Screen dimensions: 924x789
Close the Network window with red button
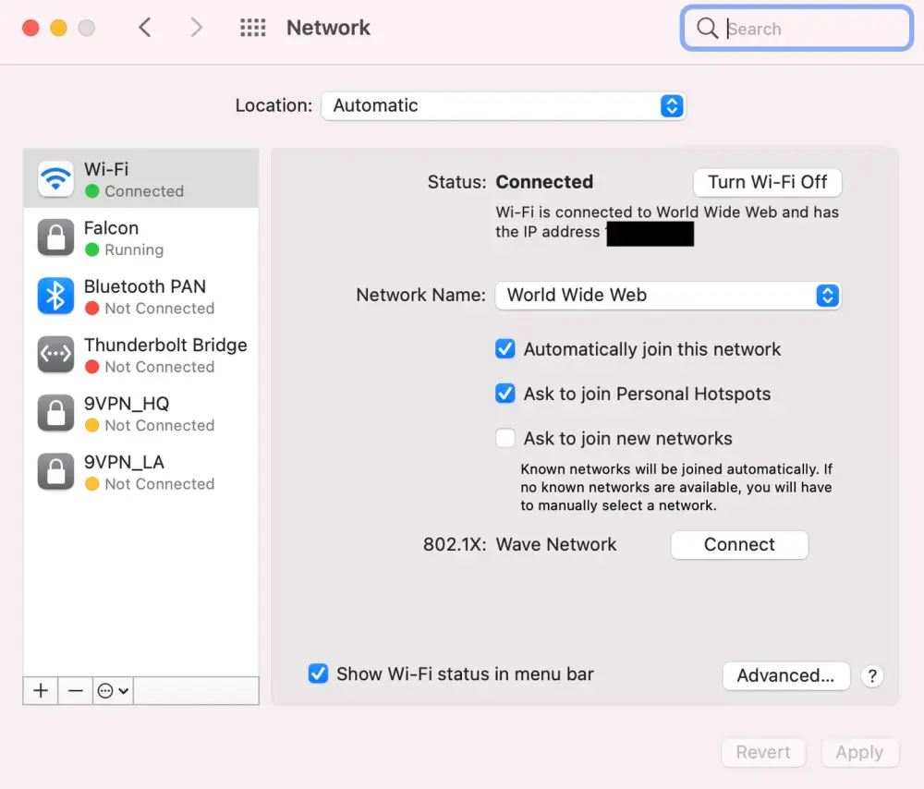(30, 28)
